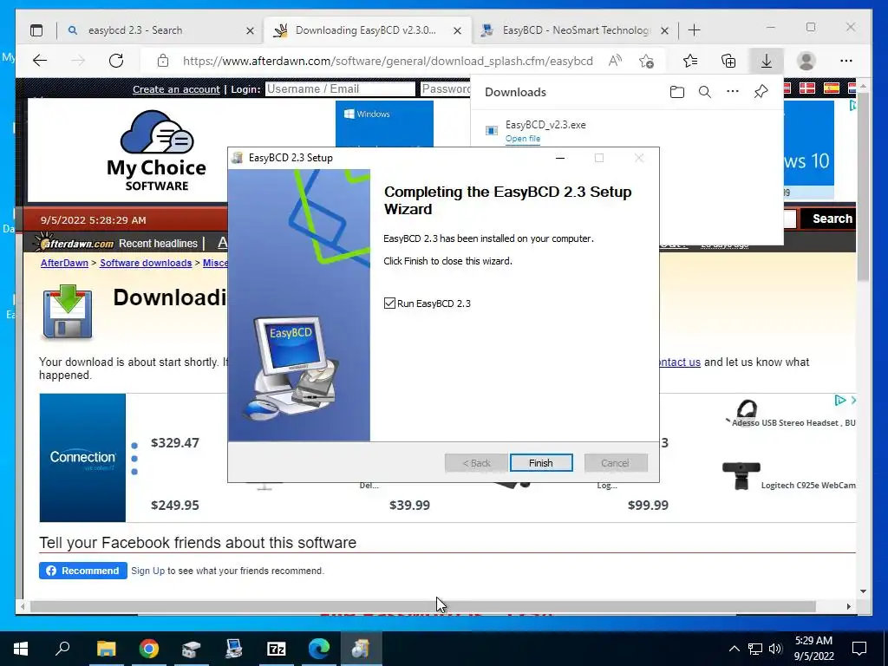Search downloads with the magnifier icon

click(704, 92)
